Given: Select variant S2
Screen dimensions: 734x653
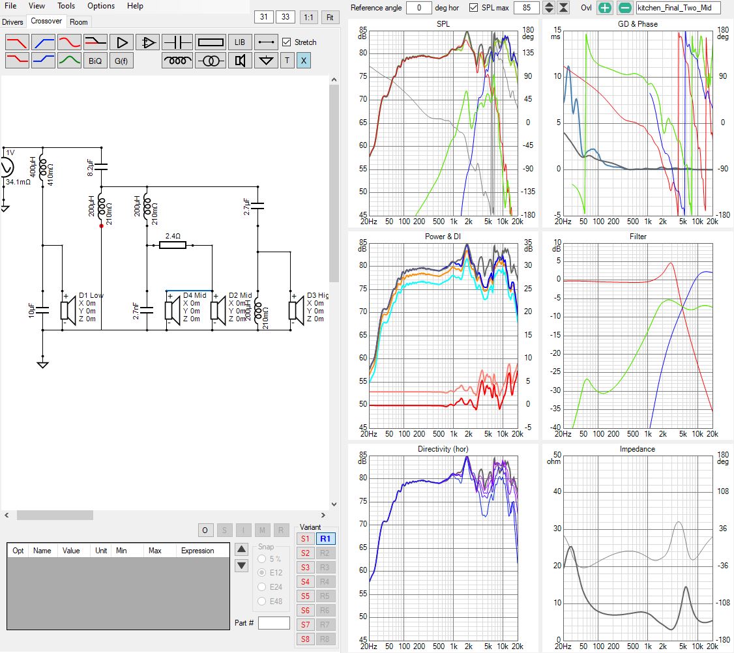Looking at the screenshot, I should pyautogui.click(x=305, y=553).
